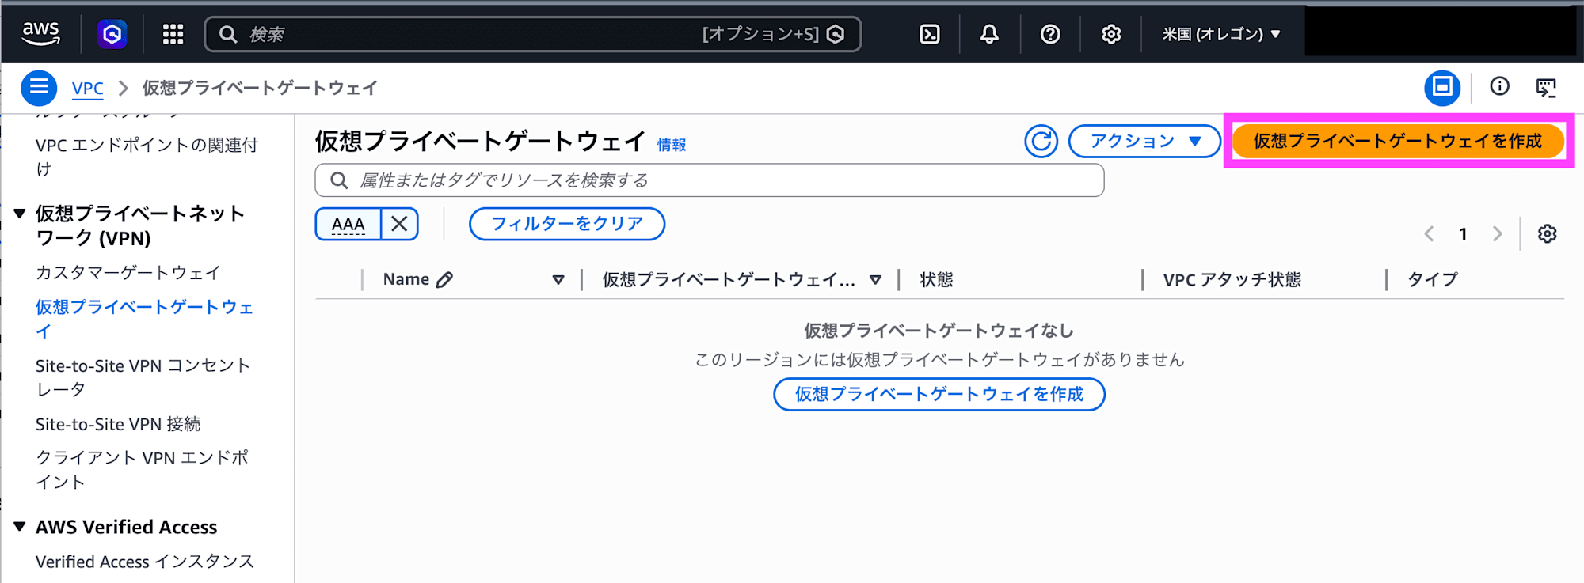Open クライアント VPN エンドポイント item
Image resolution: width=1584 pixels, height=583 pixels.
[143, 470]
